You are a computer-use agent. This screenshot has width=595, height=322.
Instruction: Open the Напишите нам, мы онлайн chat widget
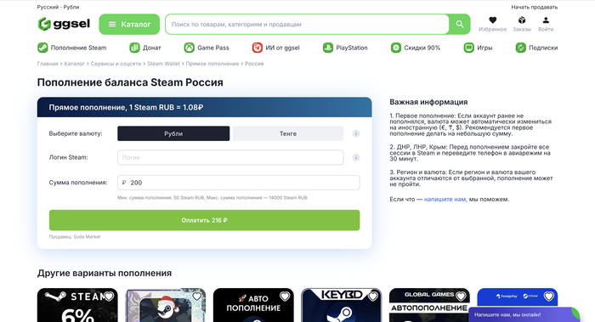point(524,315)
